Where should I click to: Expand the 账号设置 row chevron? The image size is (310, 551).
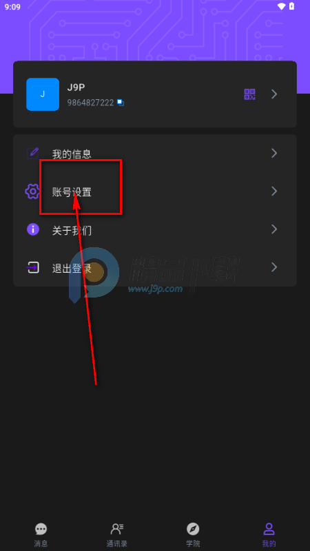coord(274,191)
